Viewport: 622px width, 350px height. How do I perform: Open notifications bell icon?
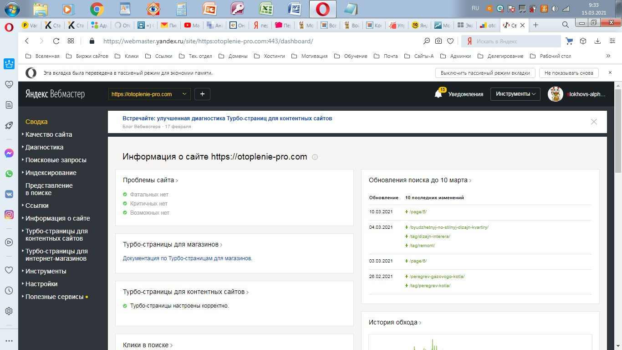point(438,94)
